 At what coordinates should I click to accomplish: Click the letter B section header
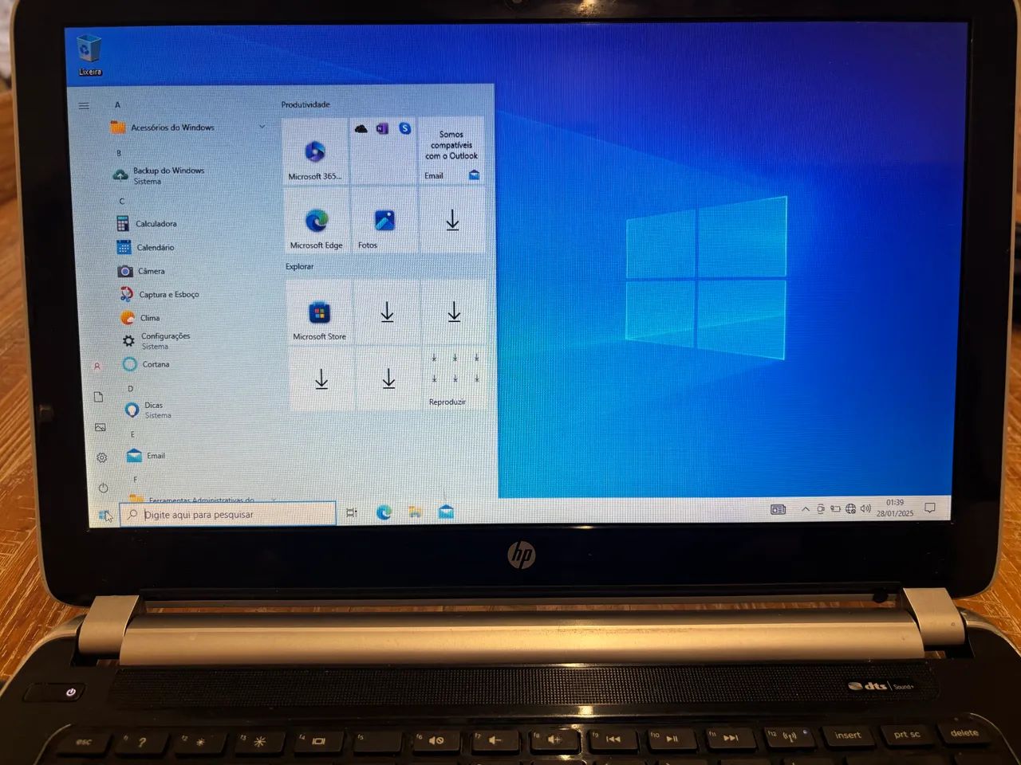pos(119,153)
